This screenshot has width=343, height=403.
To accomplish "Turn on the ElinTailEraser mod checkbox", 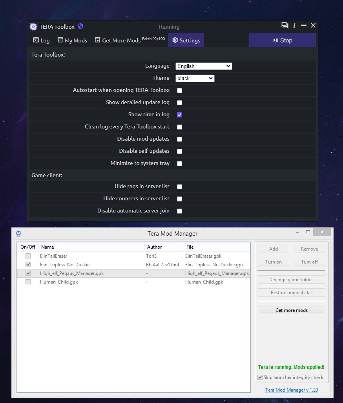I will [28, 256].
